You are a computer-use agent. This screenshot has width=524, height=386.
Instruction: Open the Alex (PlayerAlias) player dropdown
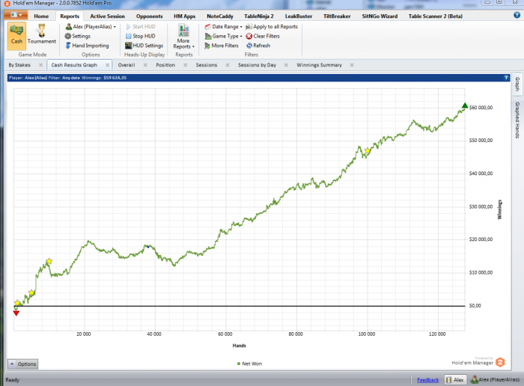(x=91, y=26)
